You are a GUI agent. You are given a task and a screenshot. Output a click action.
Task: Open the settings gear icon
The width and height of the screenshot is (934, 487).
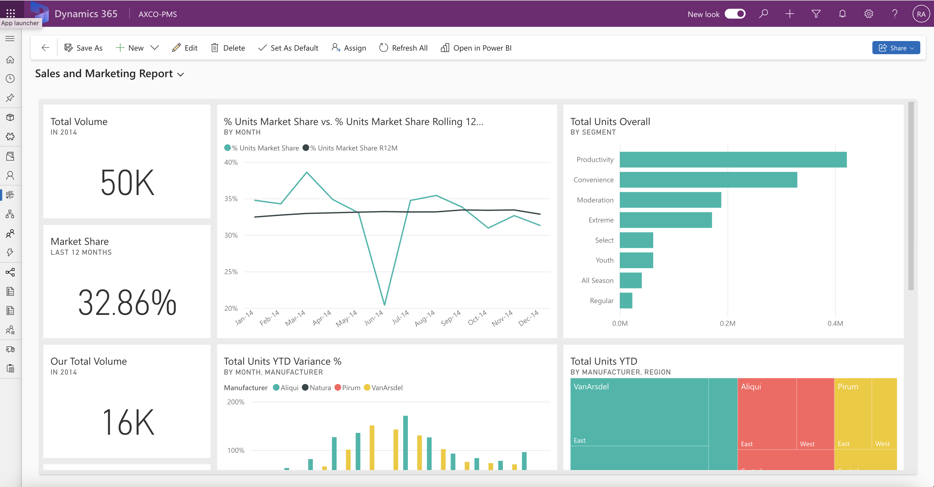(868, 14)
